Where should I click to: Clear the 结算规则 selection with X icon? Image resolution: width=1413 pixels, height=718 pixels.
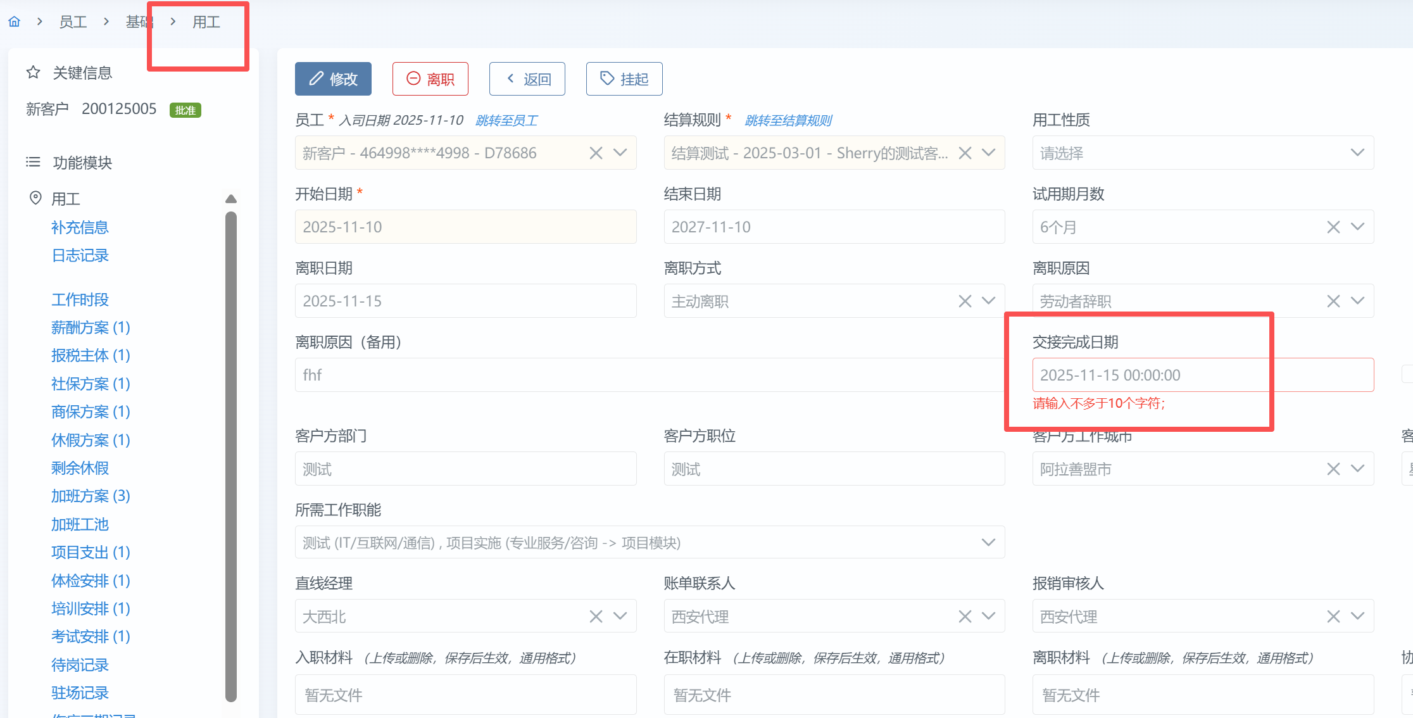[x=965, y=153]
